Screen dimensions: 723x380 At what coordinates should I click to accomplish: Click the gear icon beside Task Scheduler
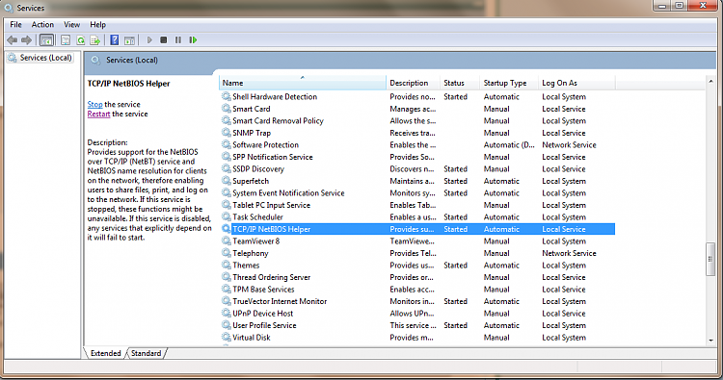click(226, 216)
